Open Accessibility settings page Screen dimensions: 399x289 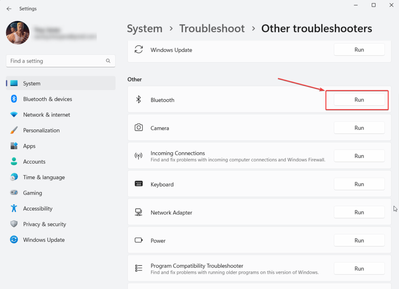click(x=38, y=208)
